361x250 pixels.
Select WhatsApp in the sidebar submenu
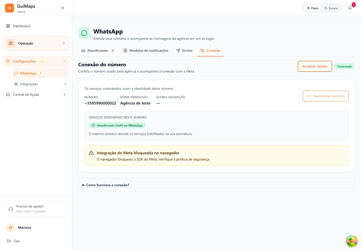41,73
